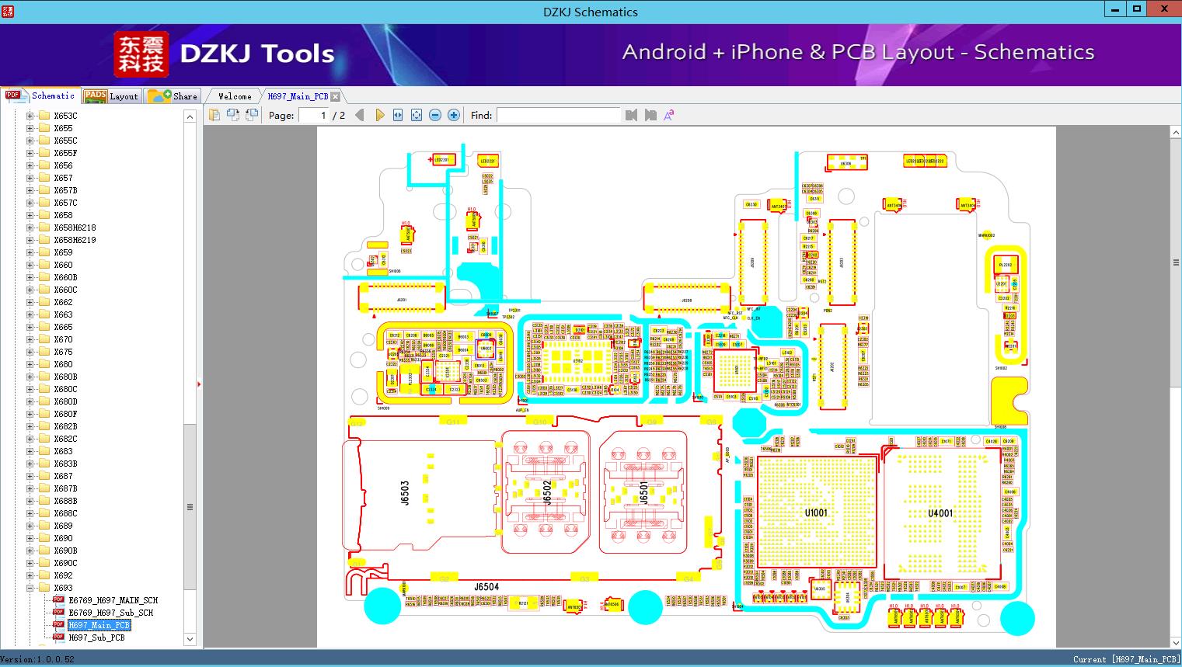Zoom out with the minus icon

pos(435,115)
